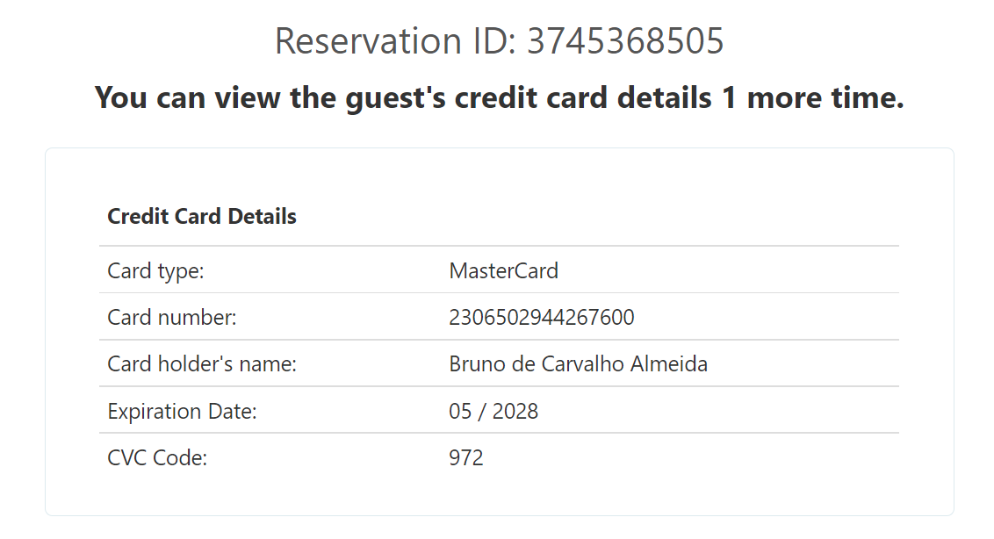Click the expiration month "05"
This screenshot has width=994, height=539.
click(460, 411)
